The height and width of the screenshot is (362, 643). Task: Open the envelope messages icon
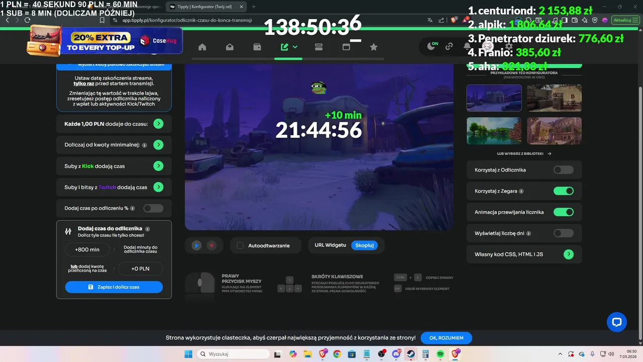click(x=230, y=47)
